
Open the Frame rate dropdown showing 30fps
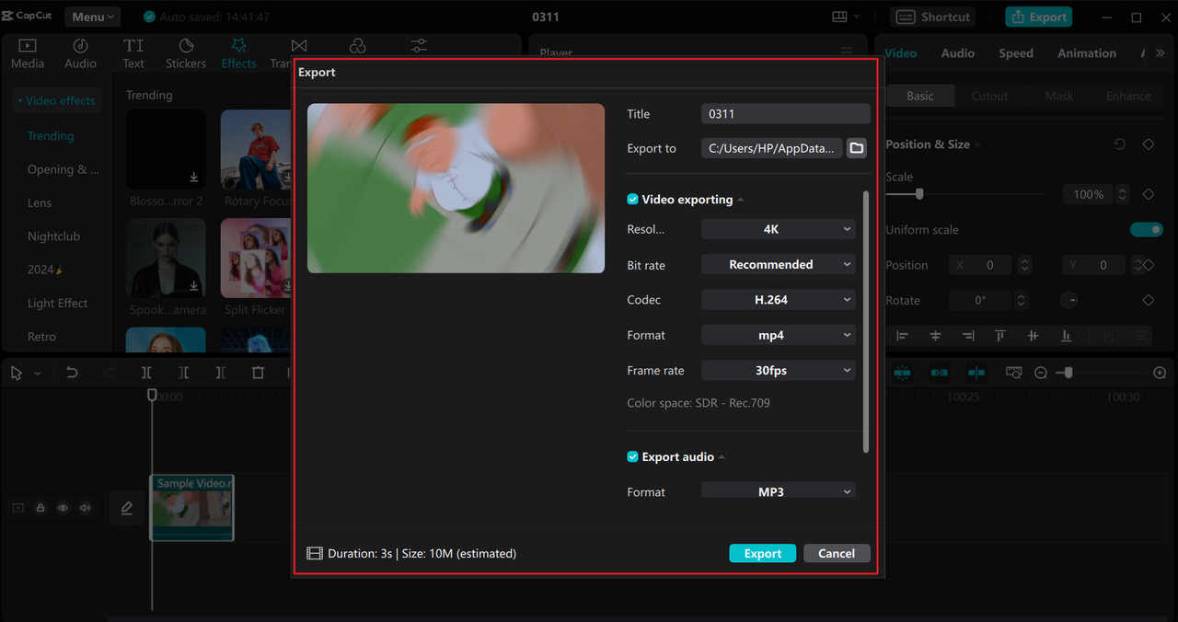pyautogui.click(x=778, y=371)
